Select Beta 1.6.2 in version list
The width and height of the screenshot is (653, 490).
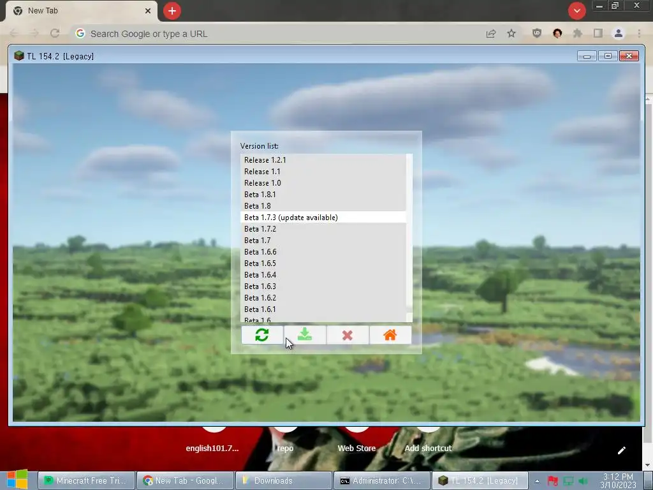323,298
